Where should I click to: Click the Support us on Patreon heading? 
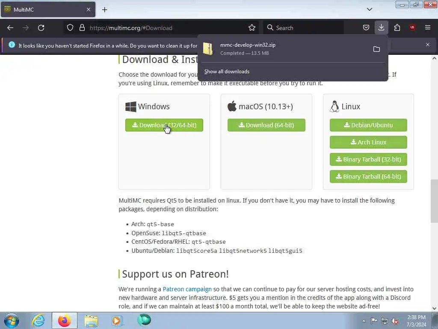click(x=175, y=274)
